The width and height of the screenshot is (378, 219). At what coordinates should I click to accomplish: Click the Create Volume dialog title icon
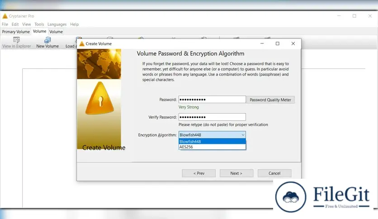point(82,43)
